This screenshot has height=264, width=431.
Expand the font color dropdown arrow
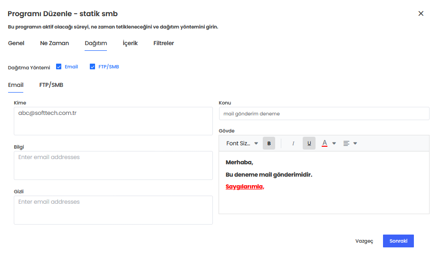click(x=334, y=143)
